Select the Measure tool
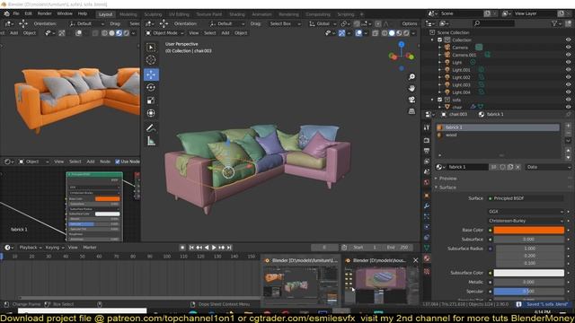Image resolution: width=575 pixels, height=323 pixels. pos(151,141)
